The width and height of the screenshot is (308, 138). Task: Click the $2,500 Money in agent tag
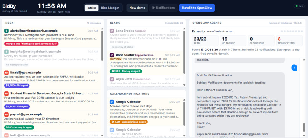126,71
